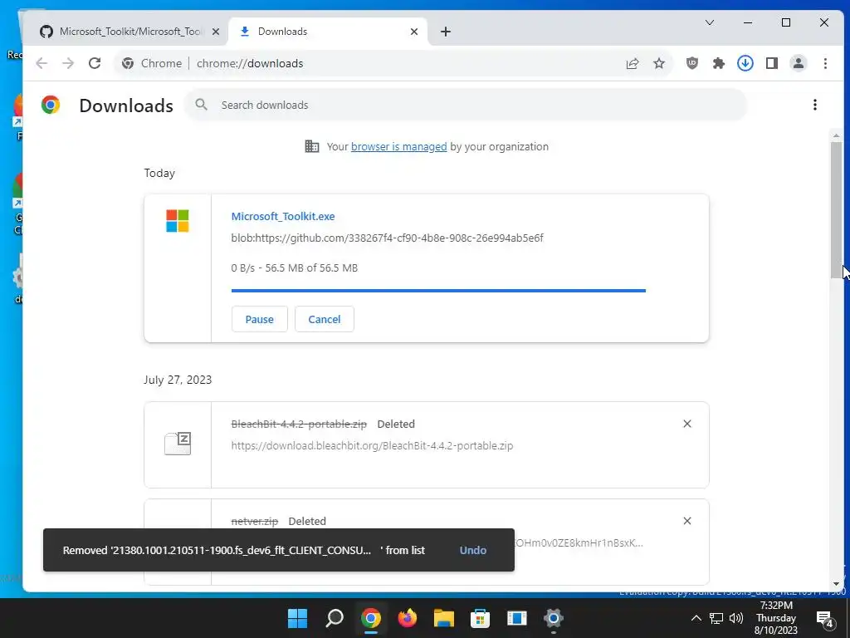Open the blue window app in taskbar
Screen dimensions: 850x638
click(516, 618)
